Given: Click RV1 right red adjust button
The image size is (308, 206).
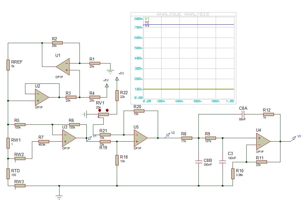Looking at the screenshot, I should [x=107, y=110].
